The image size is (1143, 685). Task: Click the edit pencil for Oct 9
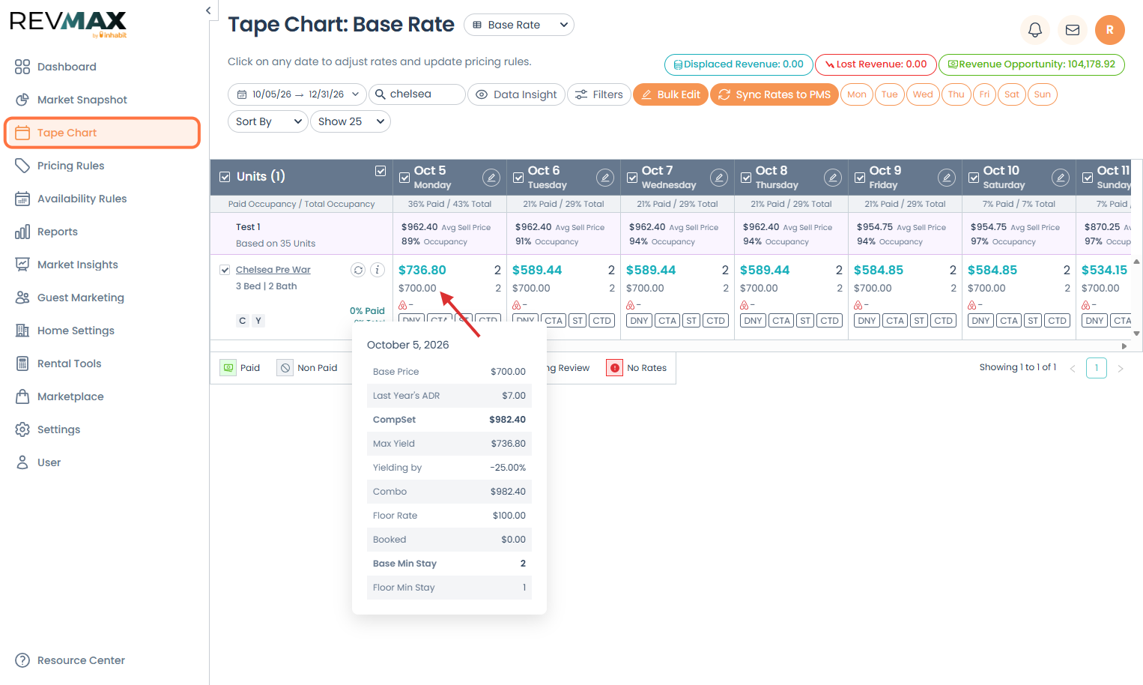pos(947,178)
